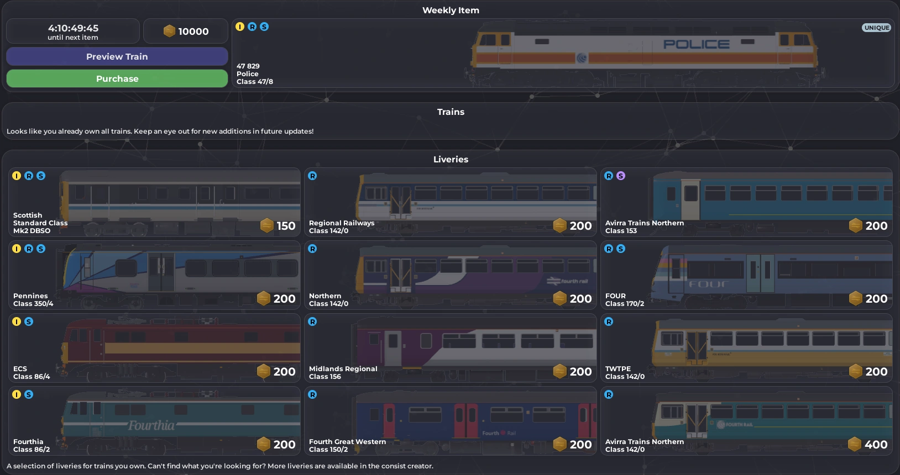Select the Pennines Class 350/4 train image
The image size is (900, 475).
(180, 275)
